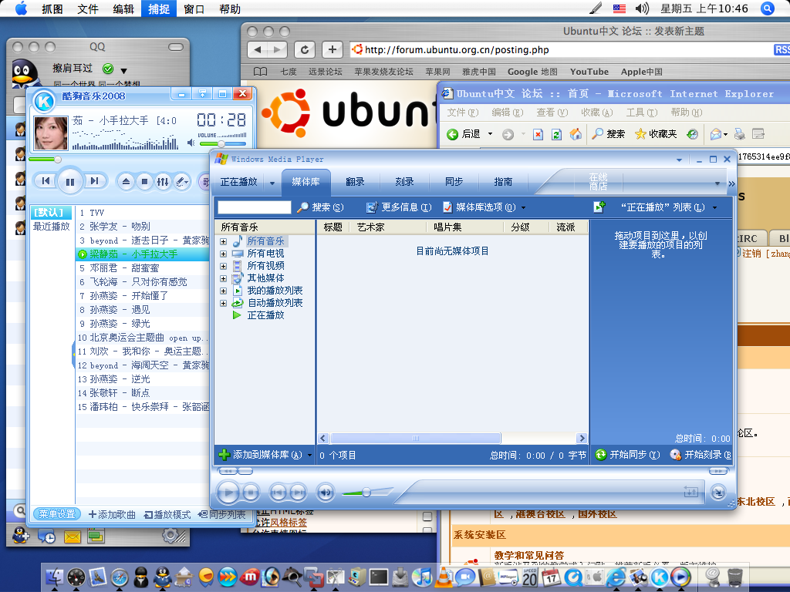The width and height of the screenshot is (790, 592).
Task: Open YouTube bookmark in Safari
Action: pyautogui.click(x=589, y=72)
